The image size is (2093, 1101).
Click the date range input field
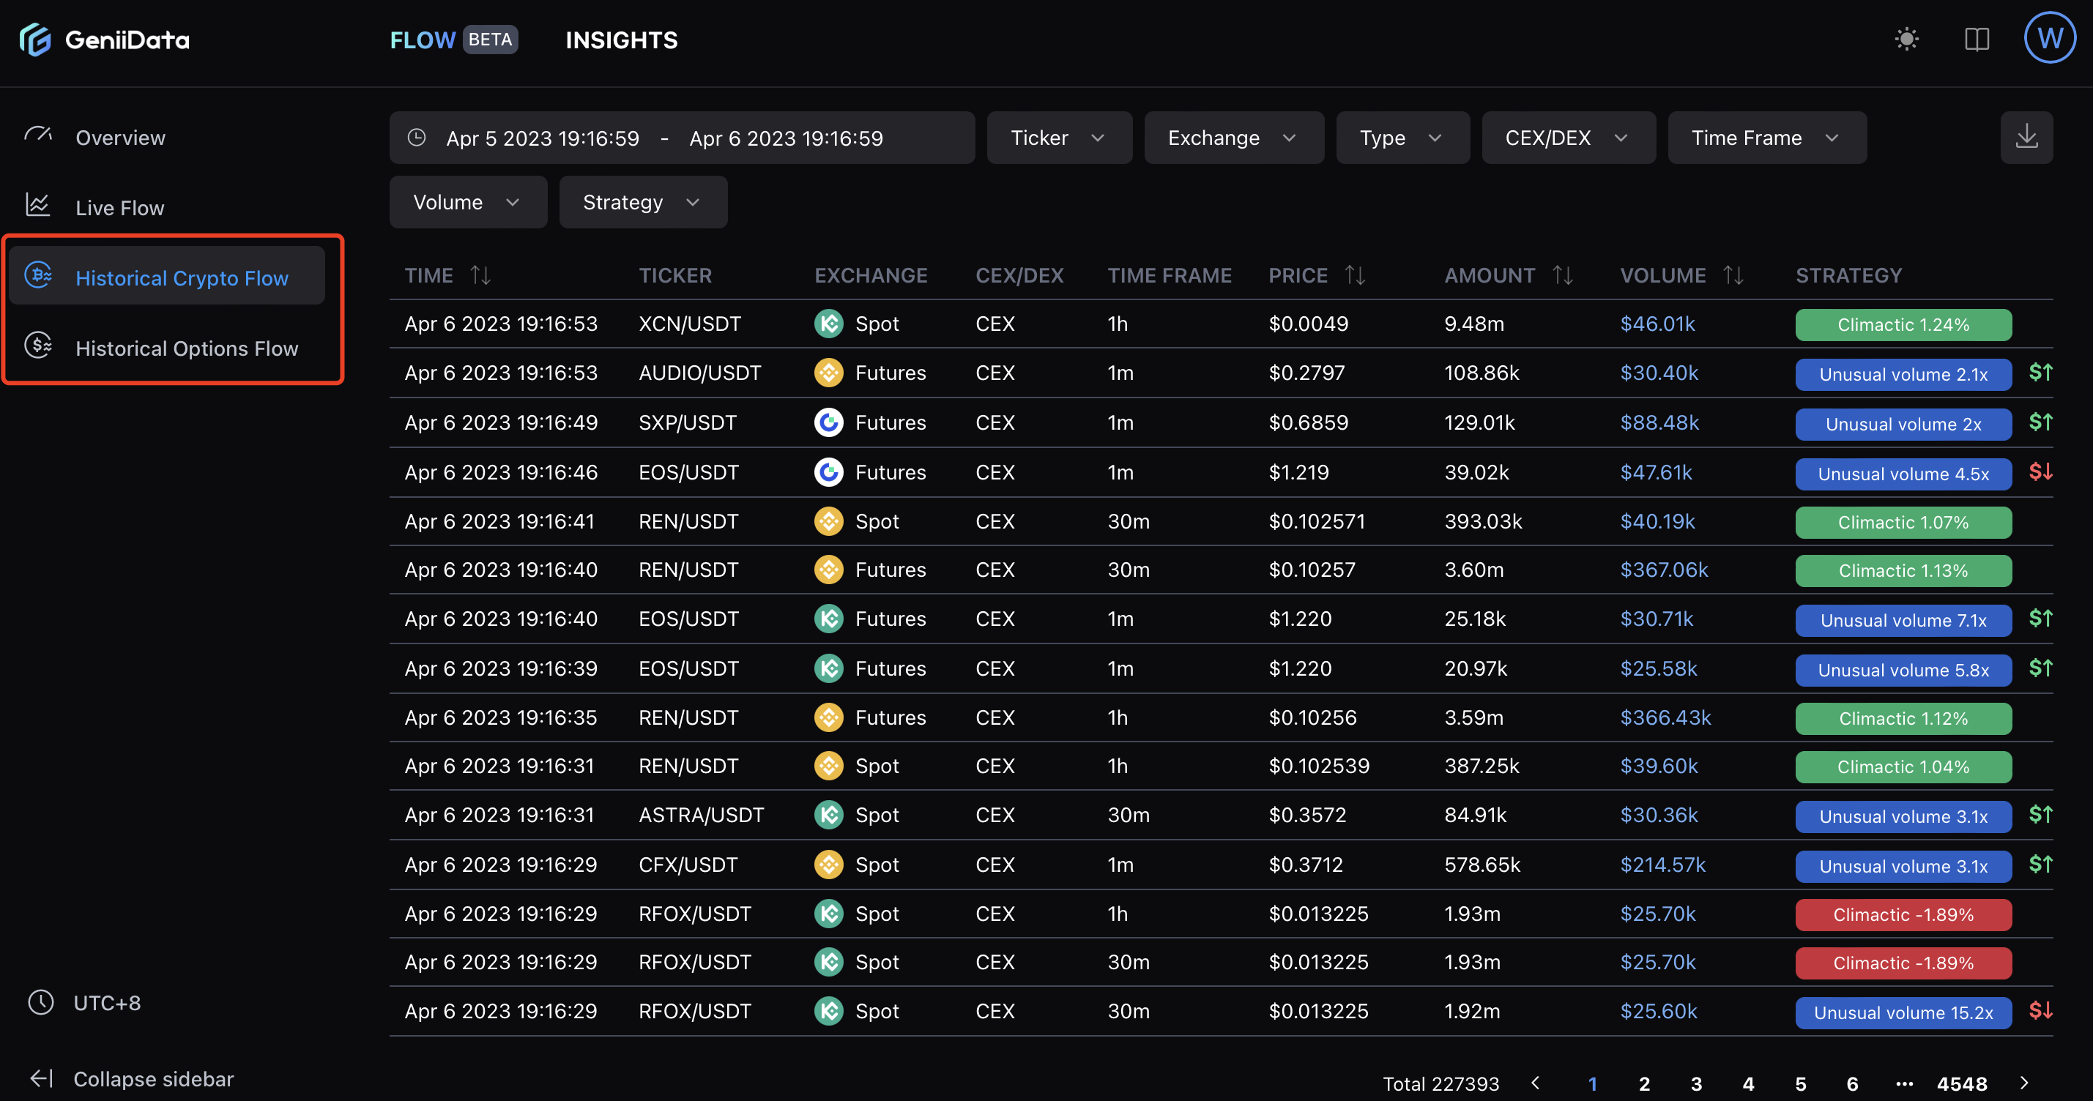[681, 138]
